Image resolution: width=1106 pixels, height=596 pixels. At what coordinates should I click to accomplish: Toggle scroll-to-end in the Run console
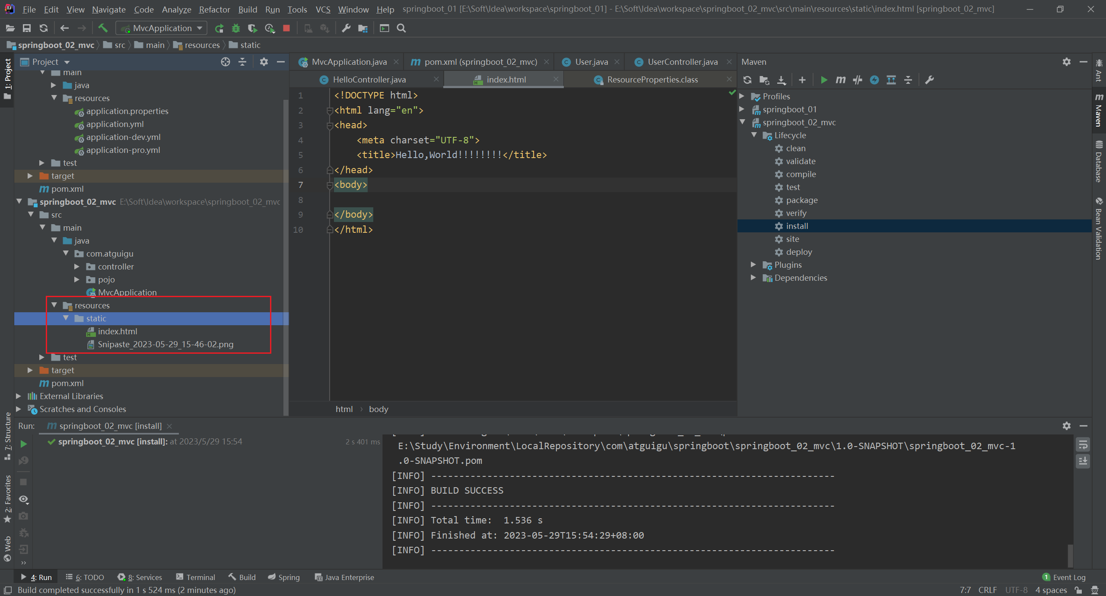pos(1083,461)
